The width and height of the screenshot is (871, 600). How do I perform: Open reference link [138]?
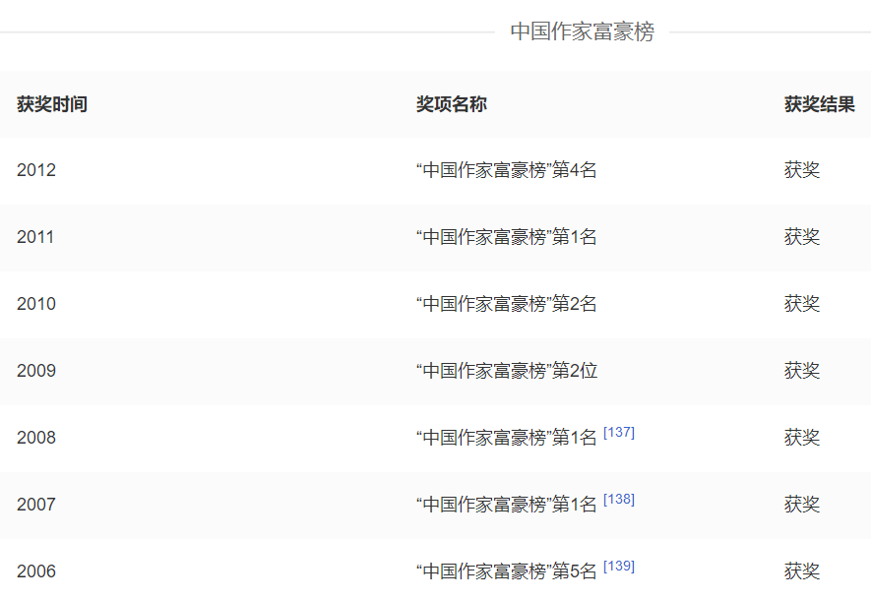tap(618, 500)
